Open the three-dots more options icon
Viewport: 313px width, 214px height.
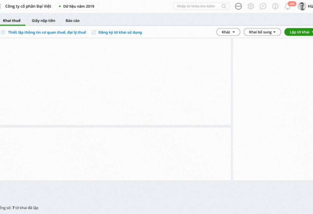coord(238,6)
